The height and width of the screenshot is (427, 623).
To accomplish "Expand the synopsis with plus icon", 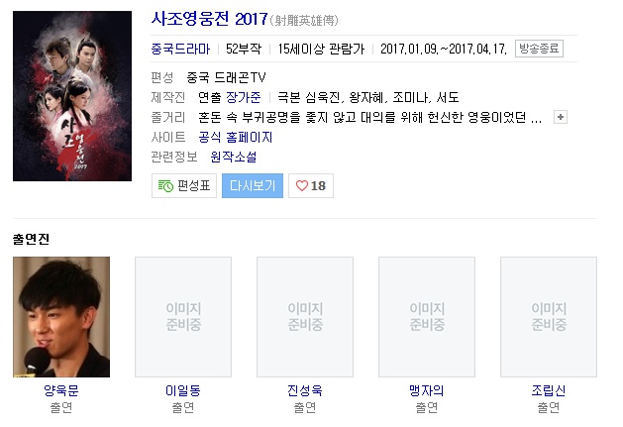I will (x=561, y=117).
